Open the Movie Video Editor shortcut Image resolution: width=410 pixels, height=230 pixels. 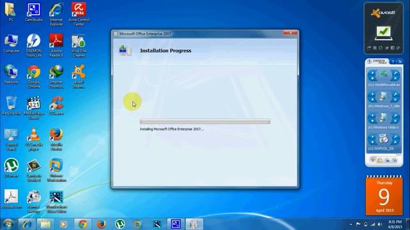click(x=56, y=201)
